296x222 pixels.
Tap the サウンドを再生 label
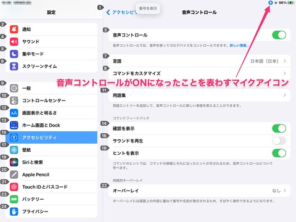tap(128, 141)
